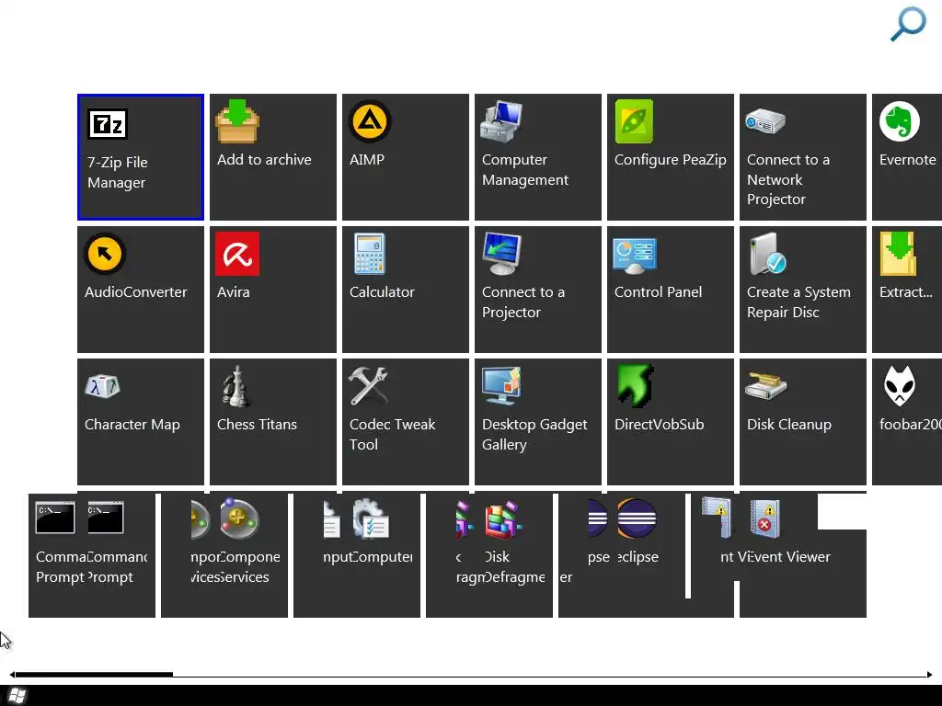942x706 pixels.
Task: Click the Calculator tile label
Action: coord(382,292)
